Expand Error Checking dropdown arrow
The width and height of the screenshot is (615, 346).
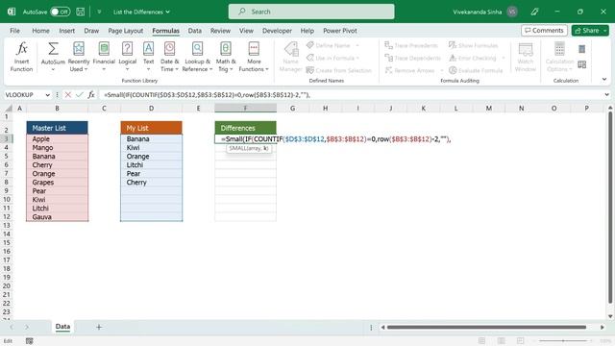pyautogui.click(x=504, y=58)
